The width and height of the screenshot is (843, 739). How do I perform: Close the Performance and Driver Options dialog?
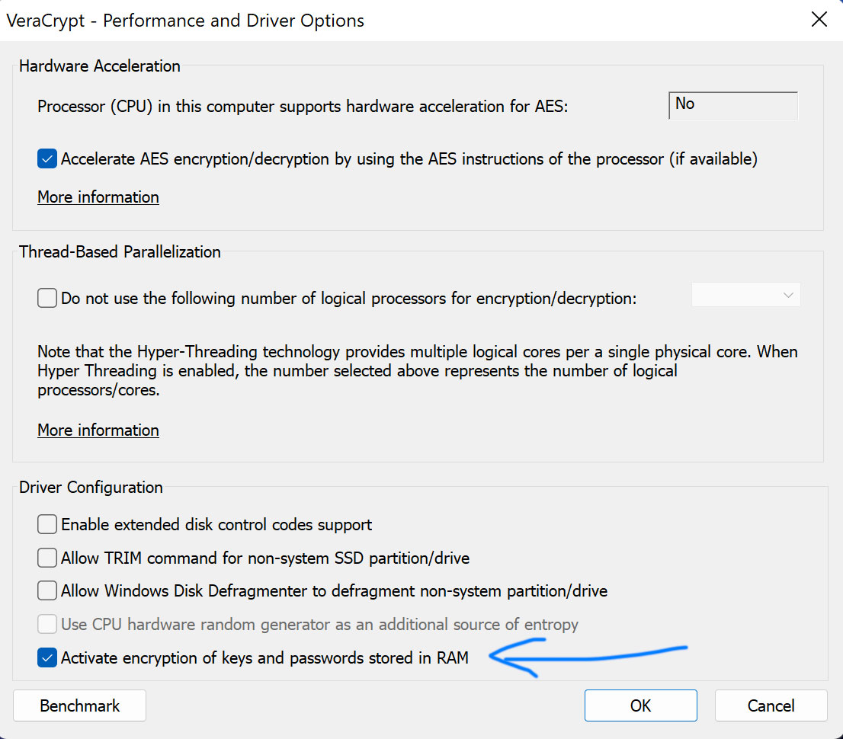pyautogui.click(x=819, y=19)
